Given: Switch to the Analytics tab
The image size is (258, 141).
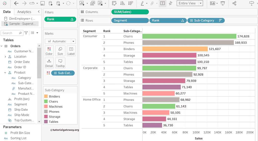Looking at the screenshot, I should [24, 12].
